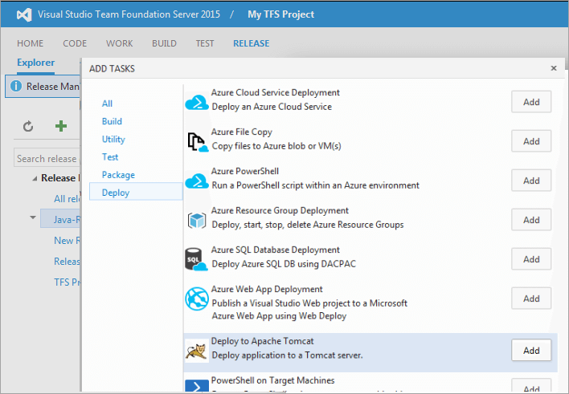Select the Package task category

coord(118,174)
